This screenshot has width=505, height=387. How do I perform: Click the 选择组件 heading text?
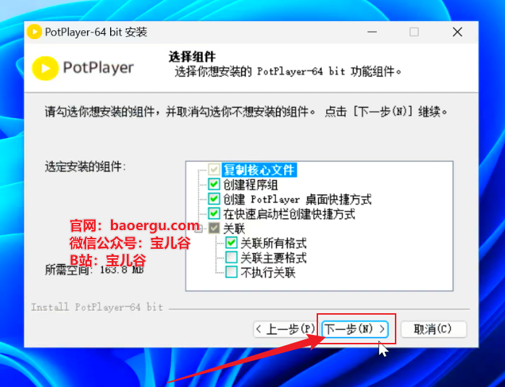[x=192, y=57]
